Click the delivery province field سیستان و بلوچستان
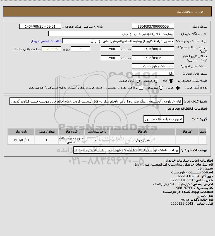 coord(153,66)
